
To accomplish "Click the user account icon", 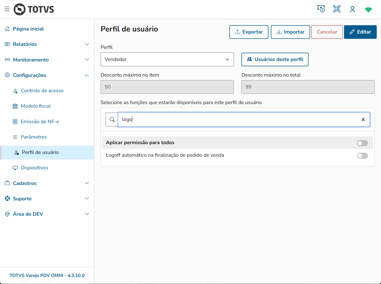I will click(x=352, y=9).
